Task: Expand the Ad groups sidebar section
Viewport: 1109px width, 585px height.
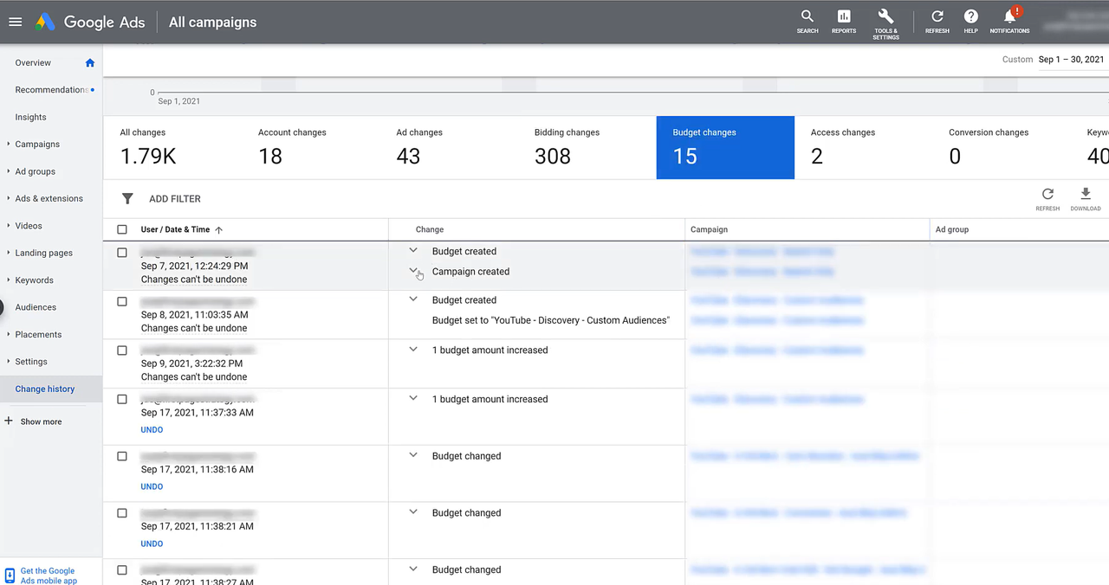Action: (8, 171)
